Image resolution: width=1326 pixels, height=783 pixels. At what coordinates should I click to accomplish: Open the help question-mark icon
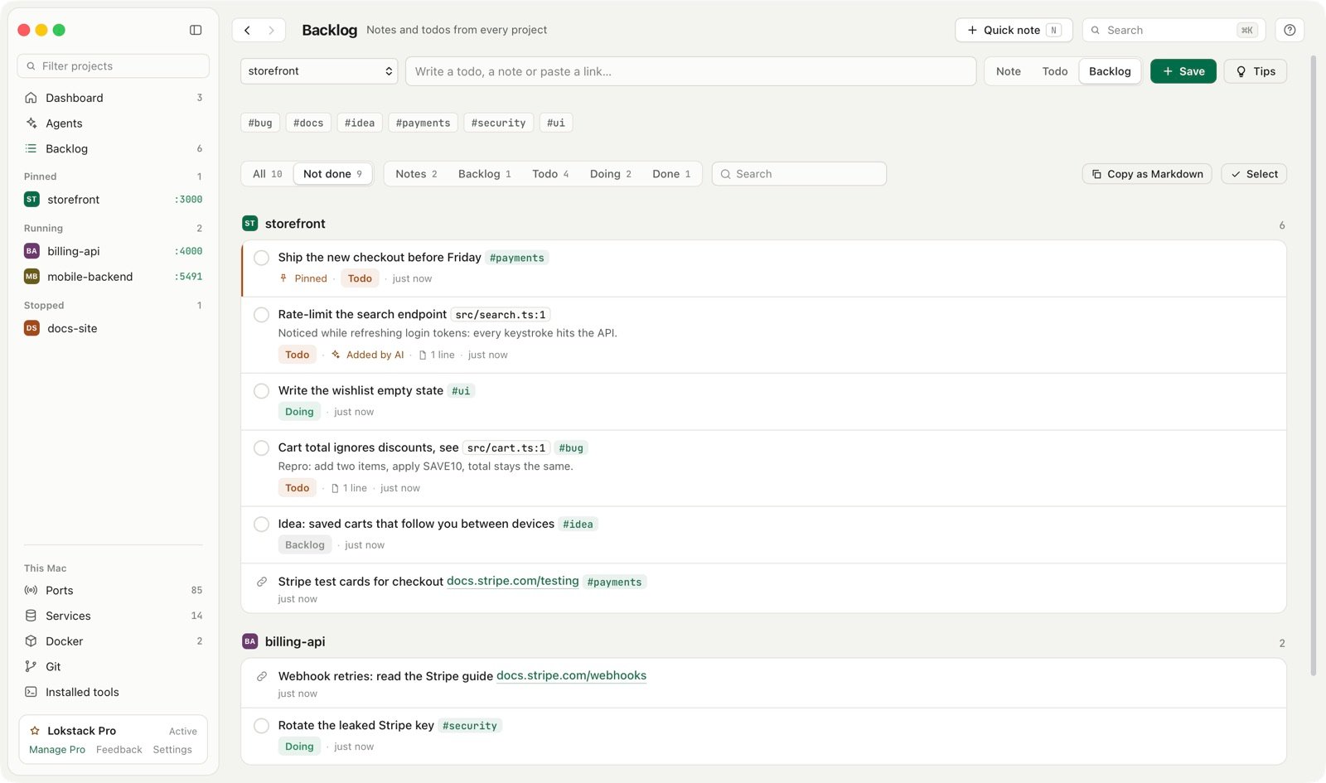[1290, 30]
